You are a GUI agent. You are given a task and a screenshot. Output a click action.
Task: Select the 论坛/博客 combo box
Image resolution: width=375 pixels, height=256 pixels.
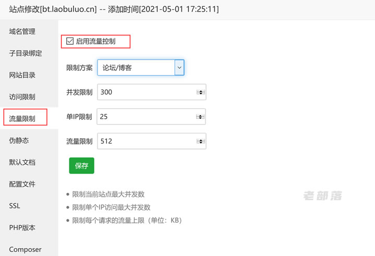coord(141,68)
